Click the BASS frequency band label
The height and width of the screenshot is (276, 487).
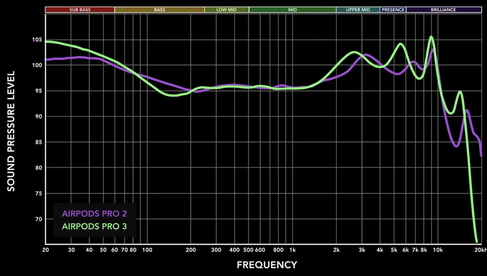point(159,10)
